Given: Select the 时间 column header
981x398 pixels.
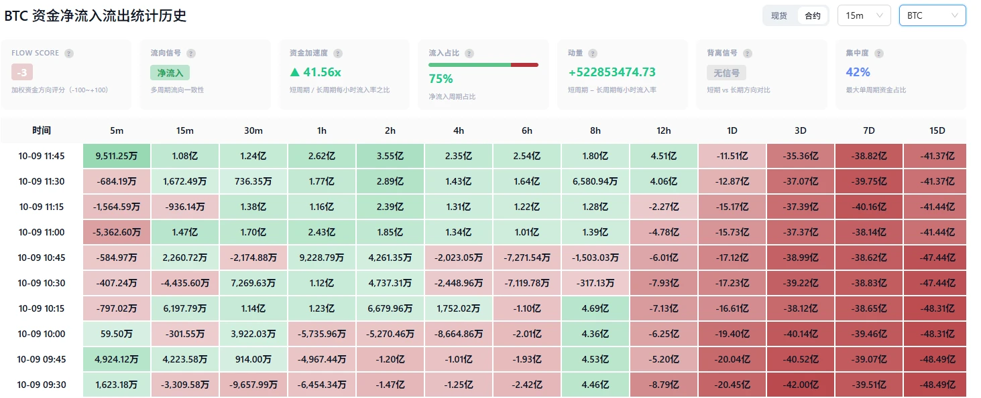Looking at the screenshot, I should [x=42, y=130].
